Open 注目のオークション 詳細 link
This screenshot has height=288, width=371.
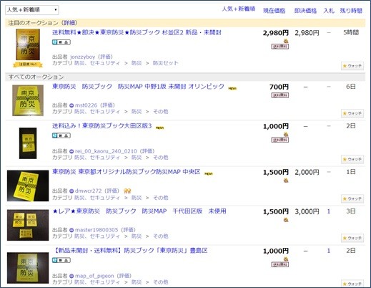click(70, 23)
